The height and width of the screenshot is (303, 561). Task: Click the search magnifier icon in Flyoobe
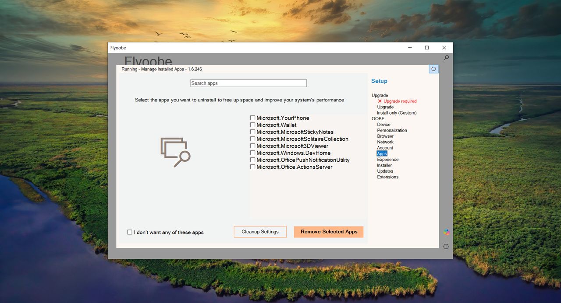pos(446,58)
